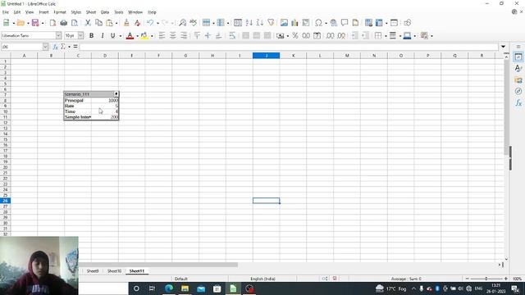Expand the font name dropdown
525x295 pixels.
[58, 35]
